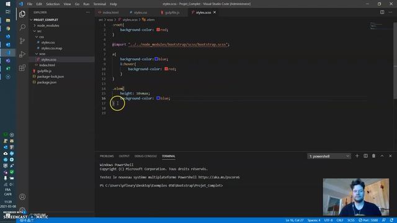Open package-lock.json in the Explorer tree

[50, 77]
